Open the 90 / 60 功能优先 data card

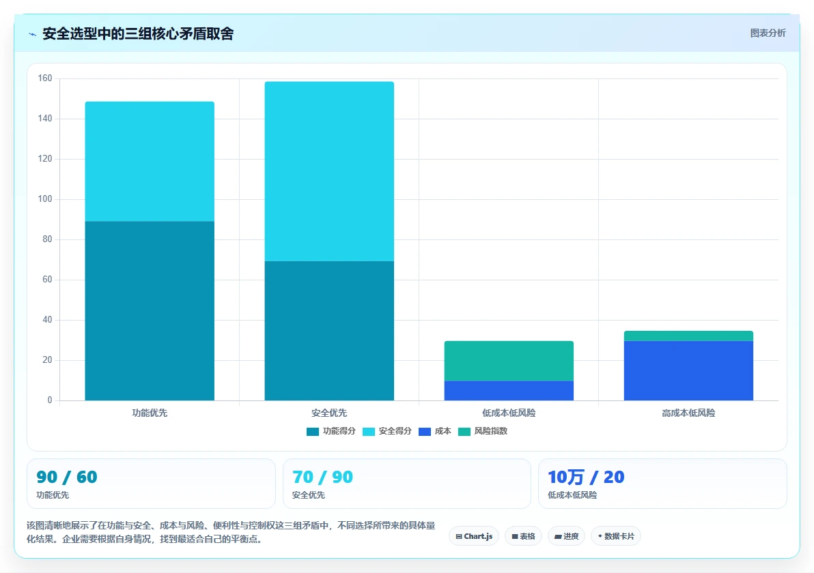click(x=151, y=484)
